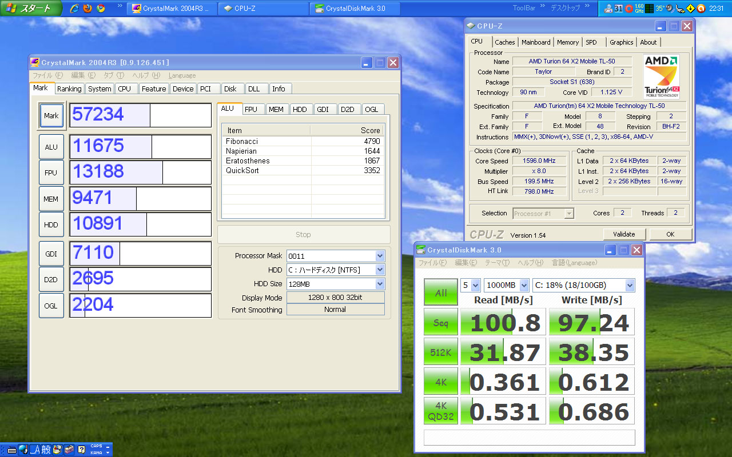Stop the running CrystalMark benchmark
This screenshot has width=732, height=457.
tap(304, 235)
